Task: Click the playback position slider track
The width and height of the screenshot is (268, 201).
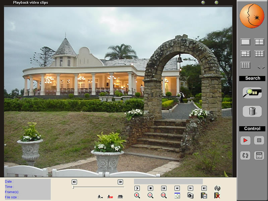Action: tap(98, 187)
